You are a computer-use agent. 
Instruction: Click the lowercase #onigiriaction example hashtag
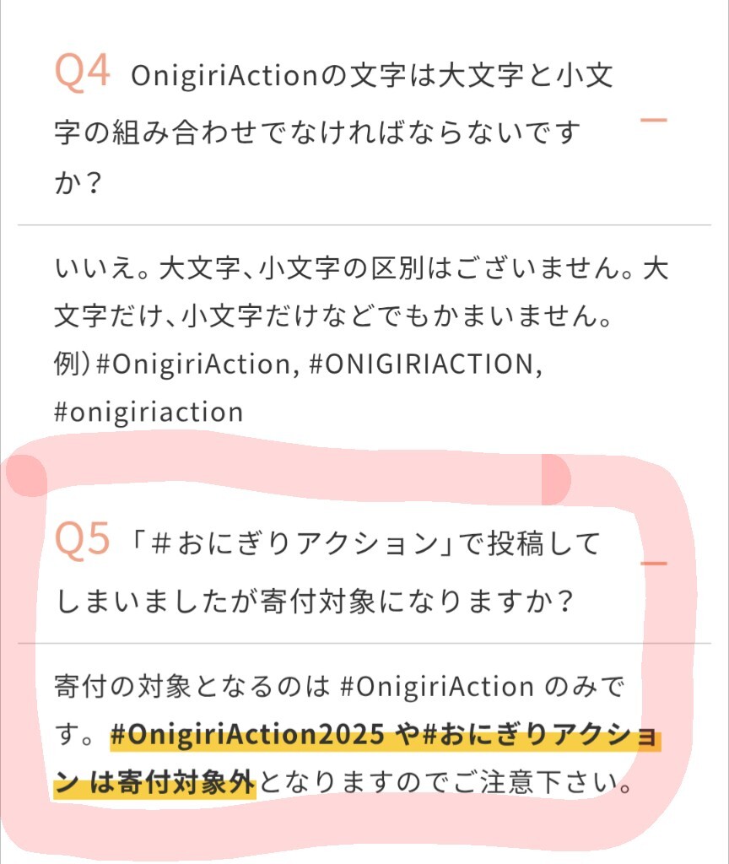(x=148, y=412)
